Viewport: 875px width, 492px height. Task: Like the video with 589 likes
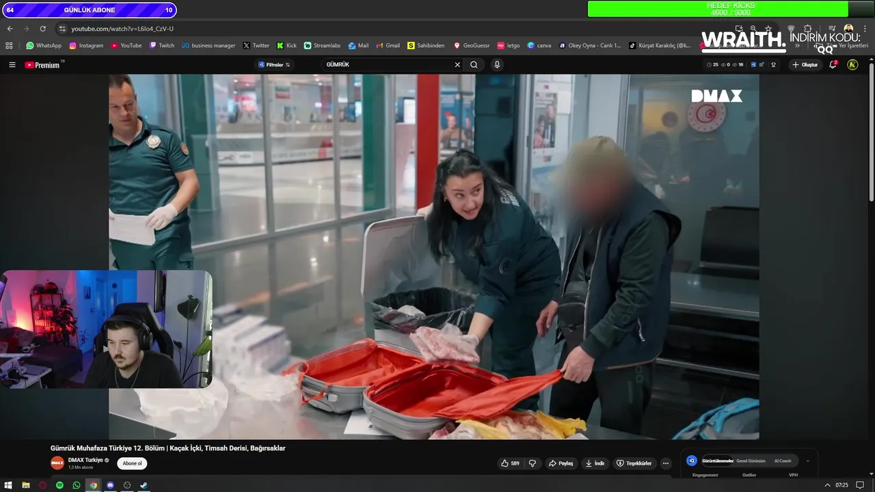(510, 463)
